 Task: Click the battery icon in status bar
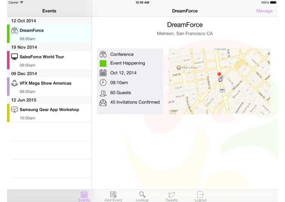pos(273,2)
